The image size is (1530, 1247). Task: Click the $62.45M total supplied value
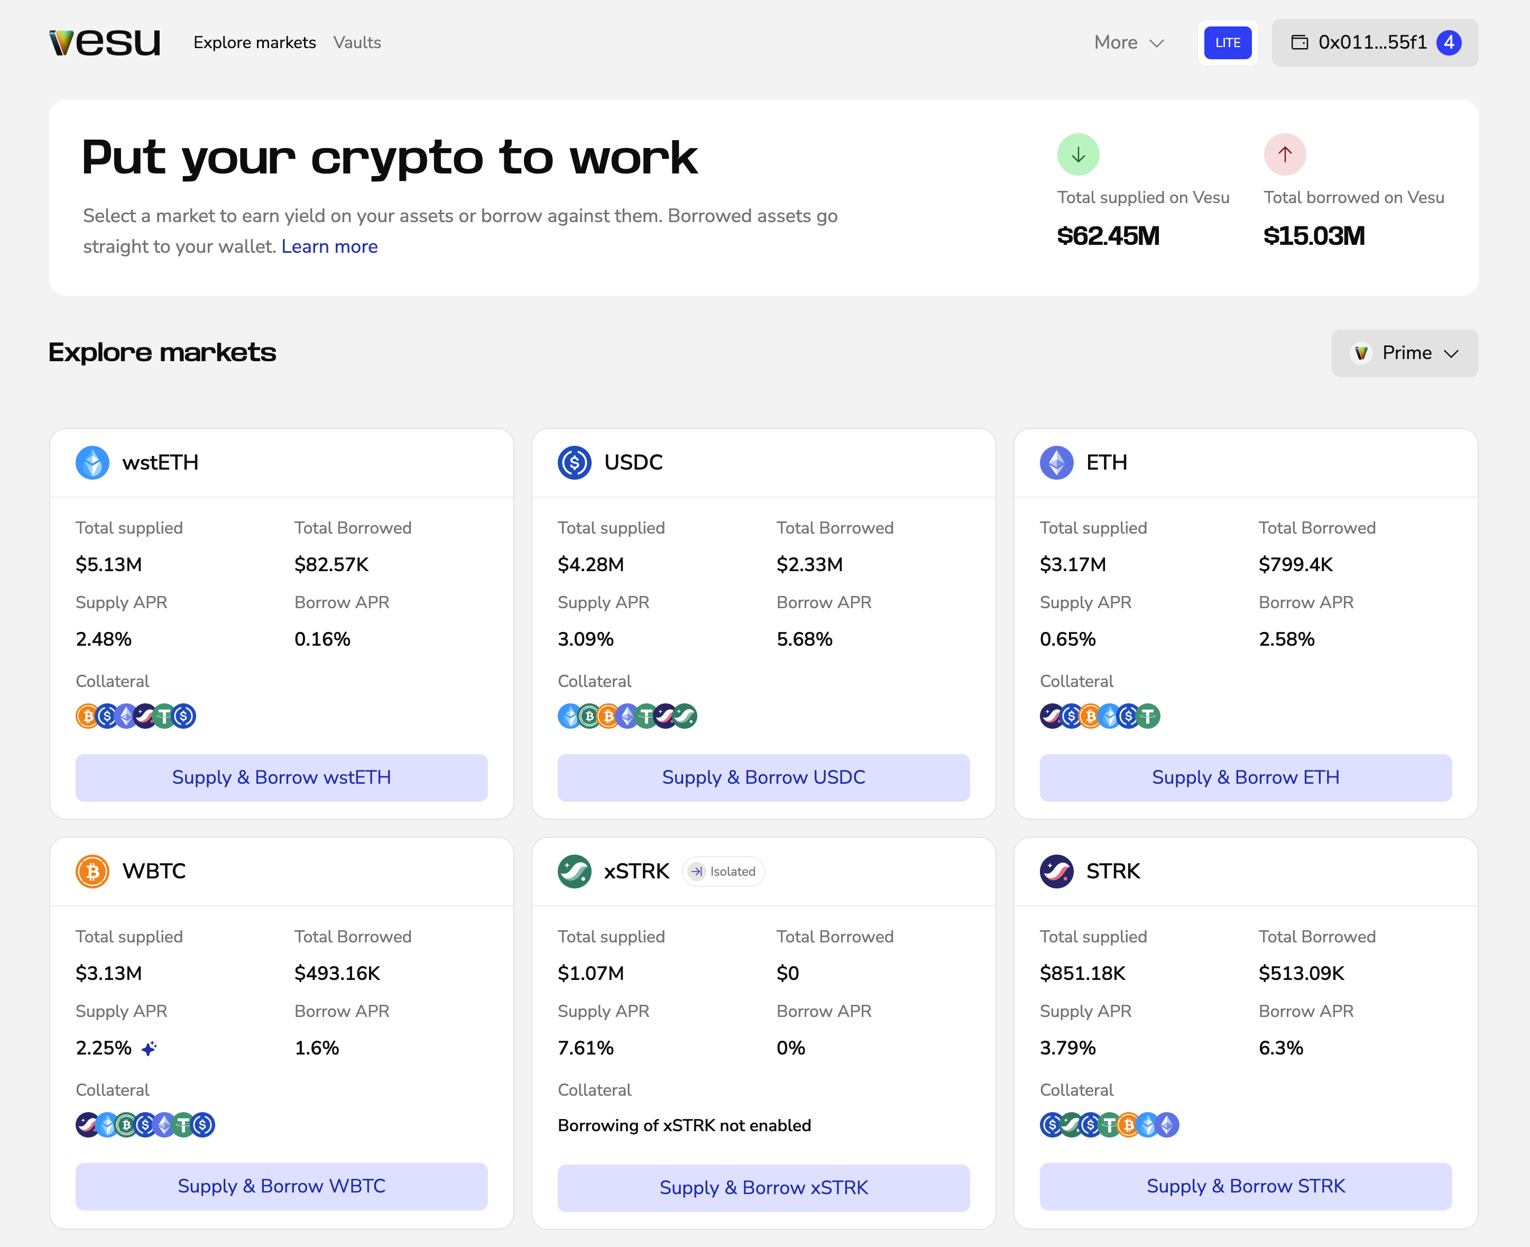click(x=1109, y=236)
